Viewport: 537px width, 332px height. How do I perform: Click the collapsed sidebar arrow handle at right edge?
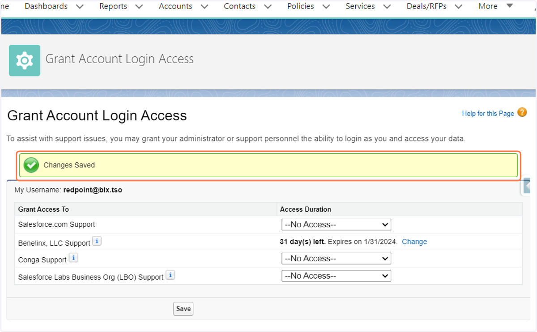(527, 185)
